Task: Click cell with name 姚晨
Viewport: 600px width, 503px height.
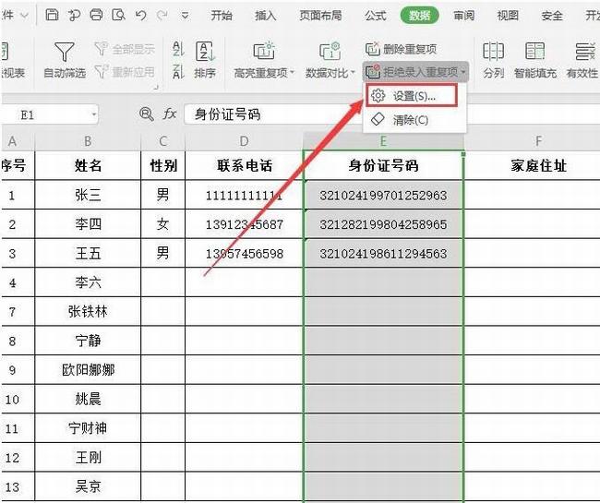Action: click(88, 399)
